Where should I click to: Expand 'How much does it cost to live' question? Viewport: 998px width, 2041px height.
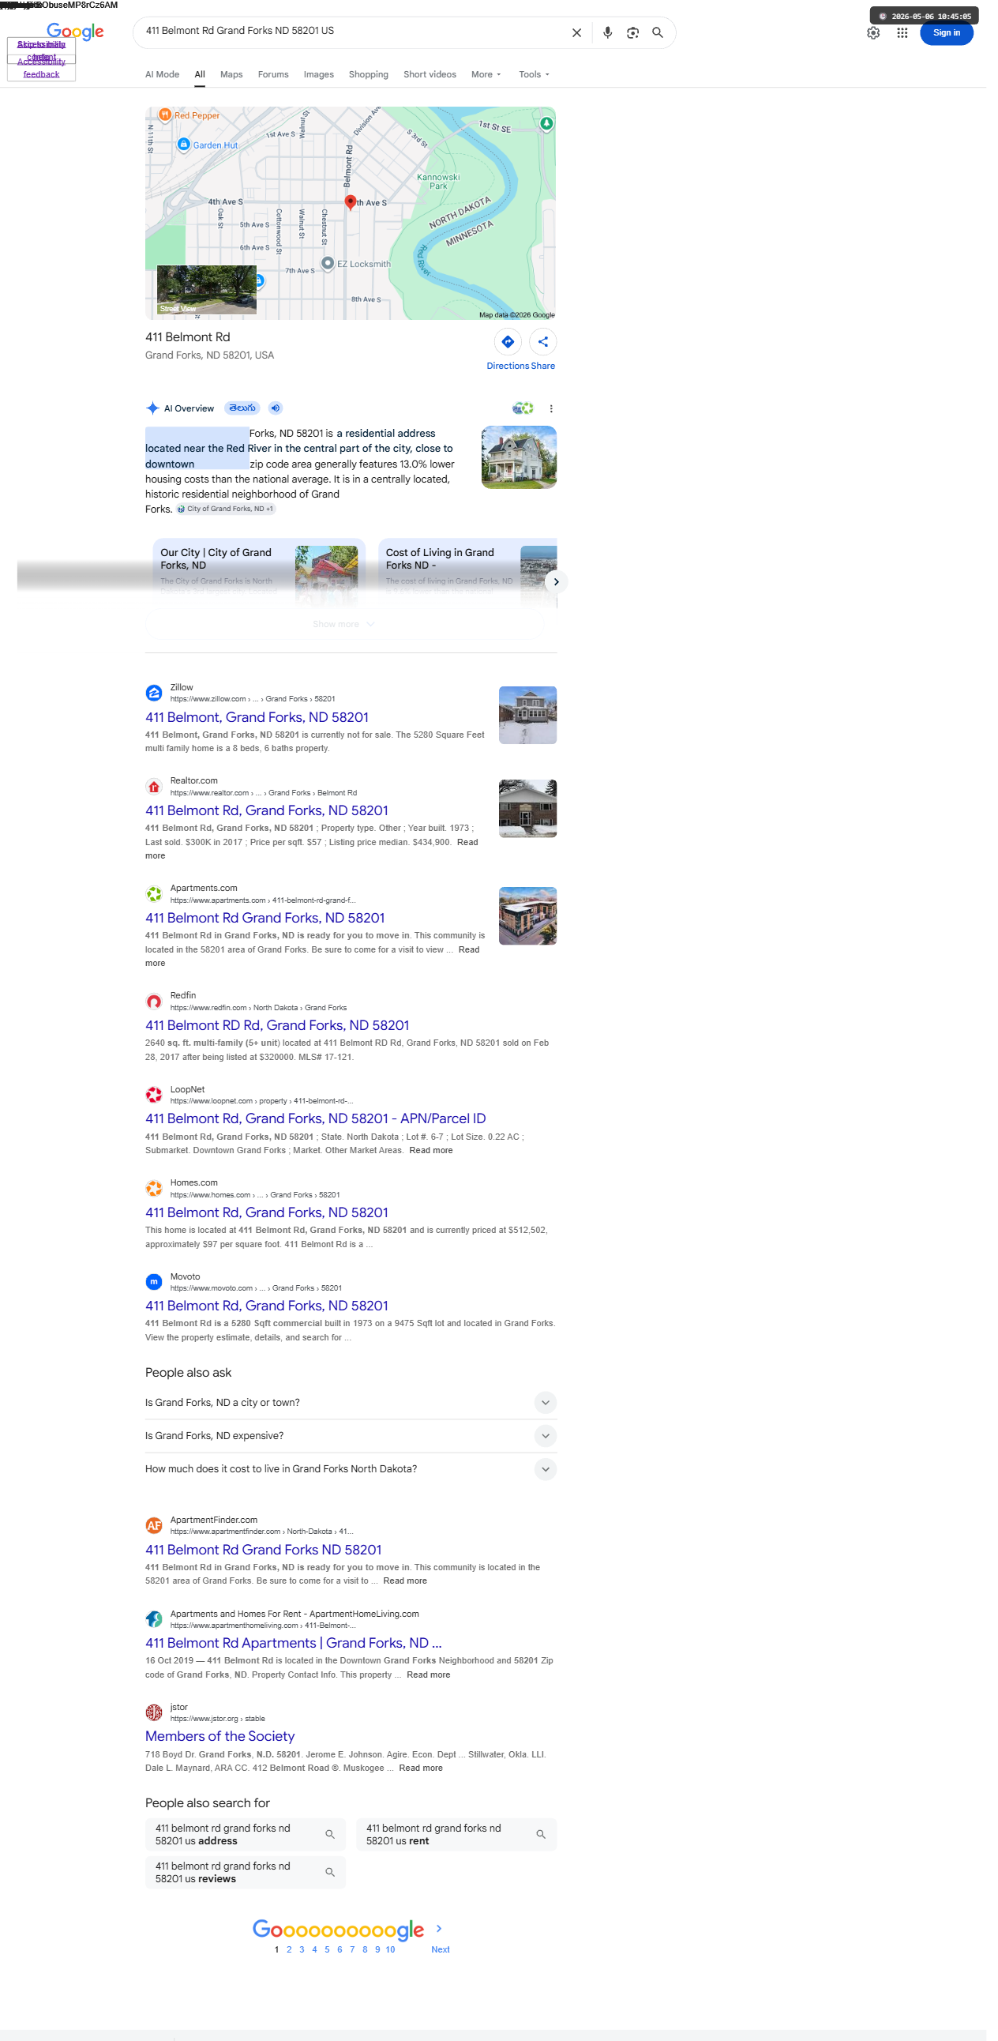(351, 1469)
